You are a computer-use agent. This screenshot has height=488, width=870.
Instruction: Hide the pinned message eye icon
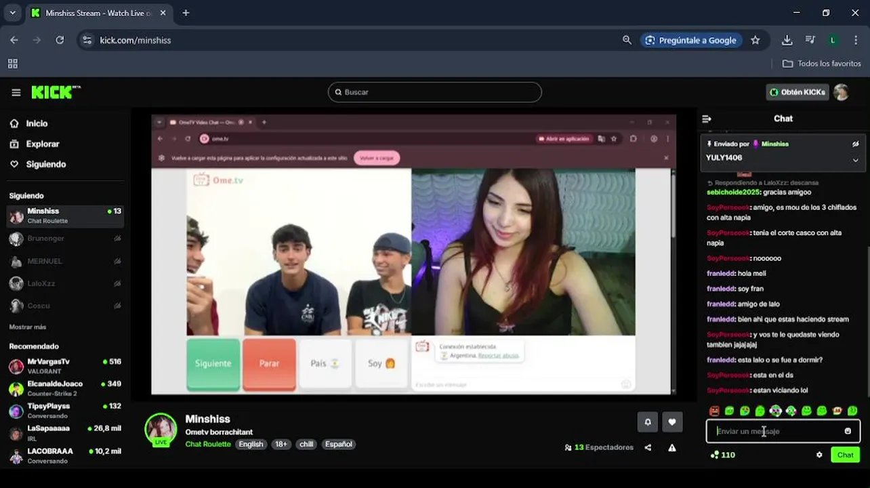(x=855, y=144)
